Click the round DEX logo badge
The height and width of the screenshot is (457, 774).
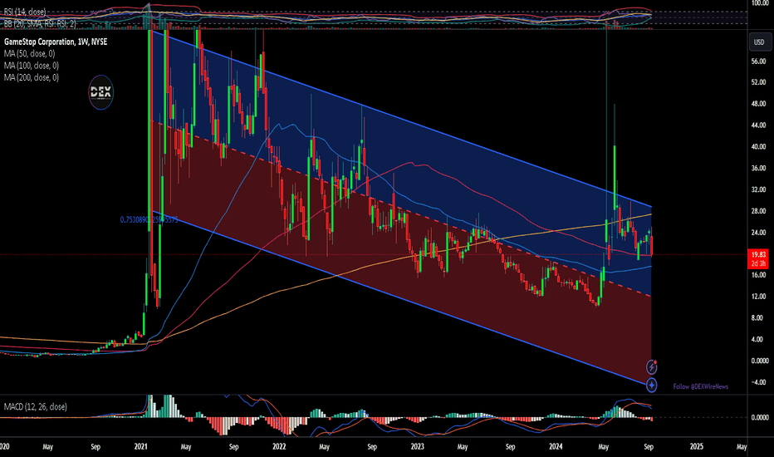pos(100,92)
